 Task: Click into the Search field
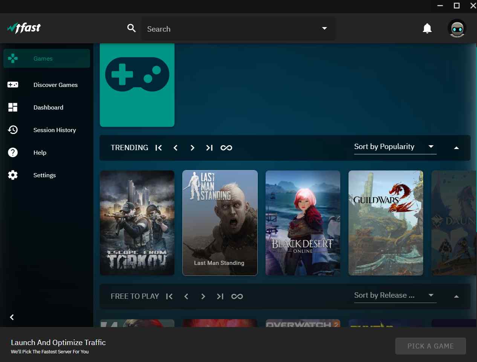tap(238, 29)
